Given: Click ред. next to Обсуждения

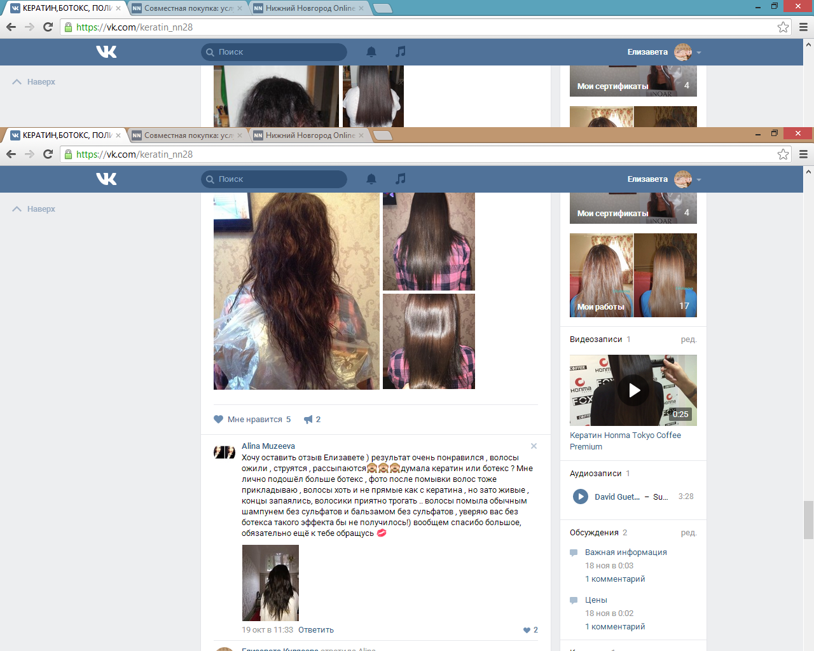Looking at the screenshot, I should click(x=689, y=533).
